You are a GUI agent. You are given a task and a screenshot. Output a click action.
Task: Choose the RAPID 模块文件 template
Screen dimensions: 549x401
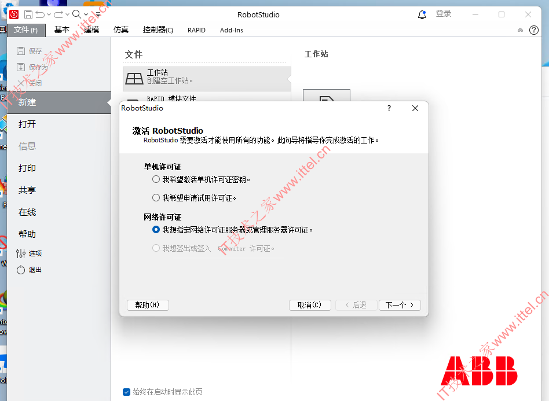pos(207,97)
